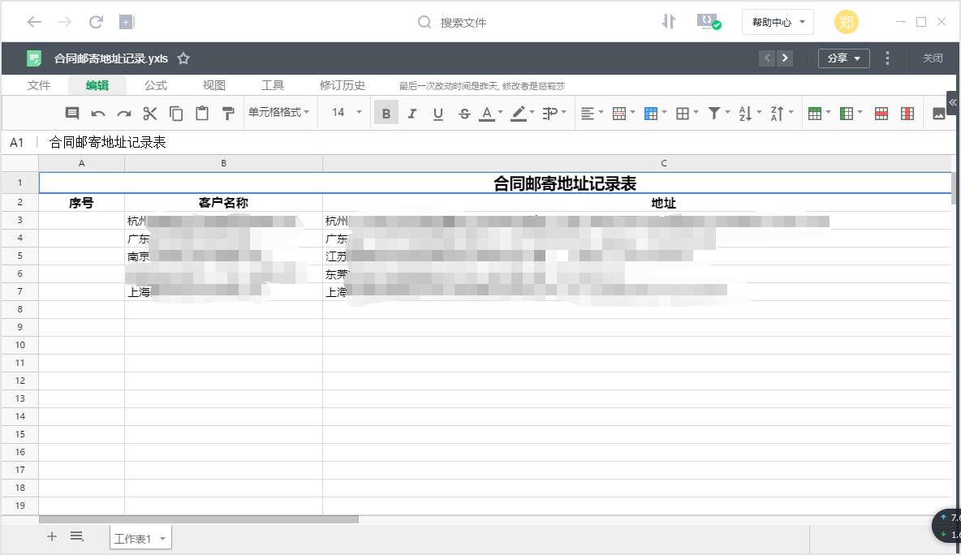Open the 视图 menu

click(x=213, y=84)
